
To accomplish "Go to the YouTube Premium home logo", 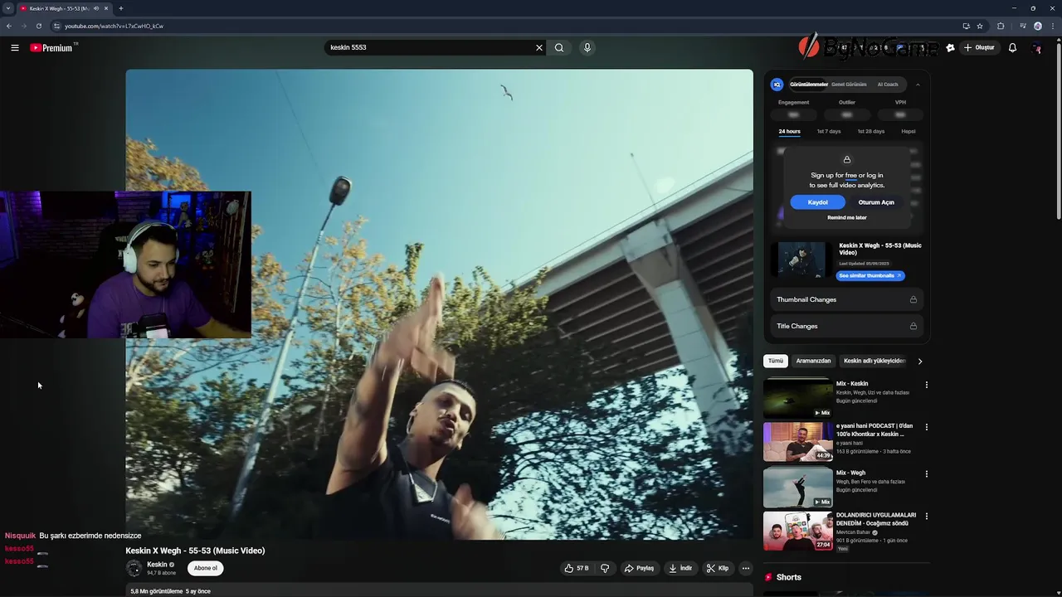I will tap(52, 47).
